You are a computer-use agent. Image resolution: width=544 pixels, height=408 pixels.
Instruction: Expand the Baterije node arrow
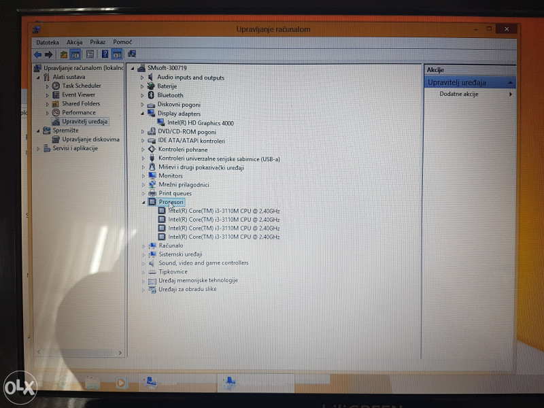click(142, 86)
